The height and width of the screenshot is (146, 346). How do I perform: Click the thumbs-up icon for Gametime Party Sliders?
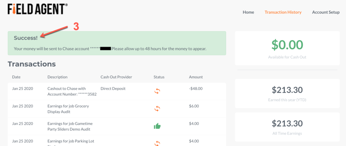pyautogui.click(x=157, y=126)
